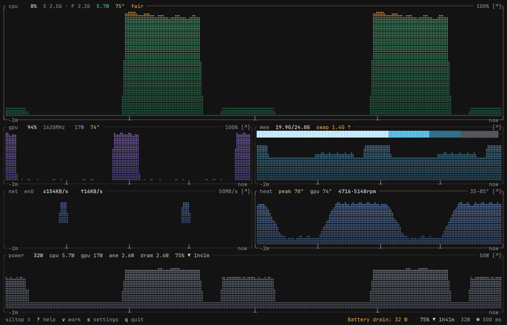Click the power 'ane 2.6W' reading
Screen dimensions: 507x325
click(122, 255)
